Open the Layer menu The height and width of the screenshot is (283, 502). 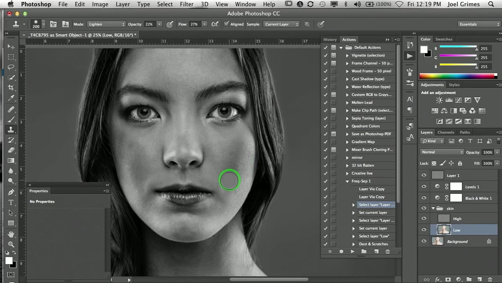point(123,4)
